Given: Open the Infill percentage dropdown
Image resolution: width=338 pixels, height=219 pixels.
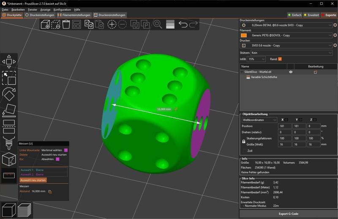Looking at the screenshot, I should [256, 59].
